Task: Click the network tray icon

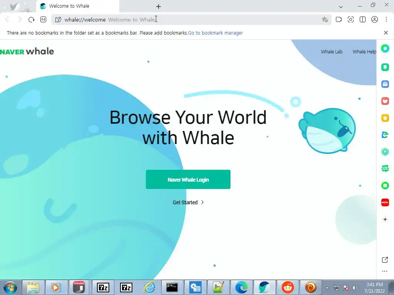Action: [336, 288]
